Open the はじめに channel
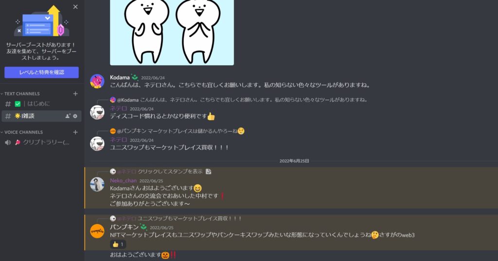The image size is (498, 261). click(41, 104)
